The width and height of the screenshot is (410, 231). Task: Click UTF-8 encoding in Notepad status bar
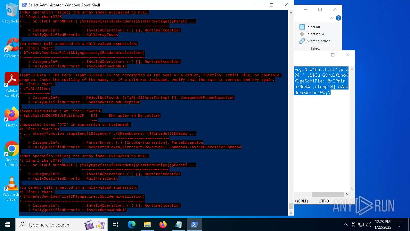(x=324, y=201)
